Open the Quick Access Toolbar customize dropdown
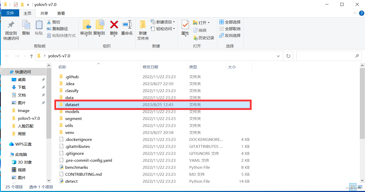 tap(28, 5)
